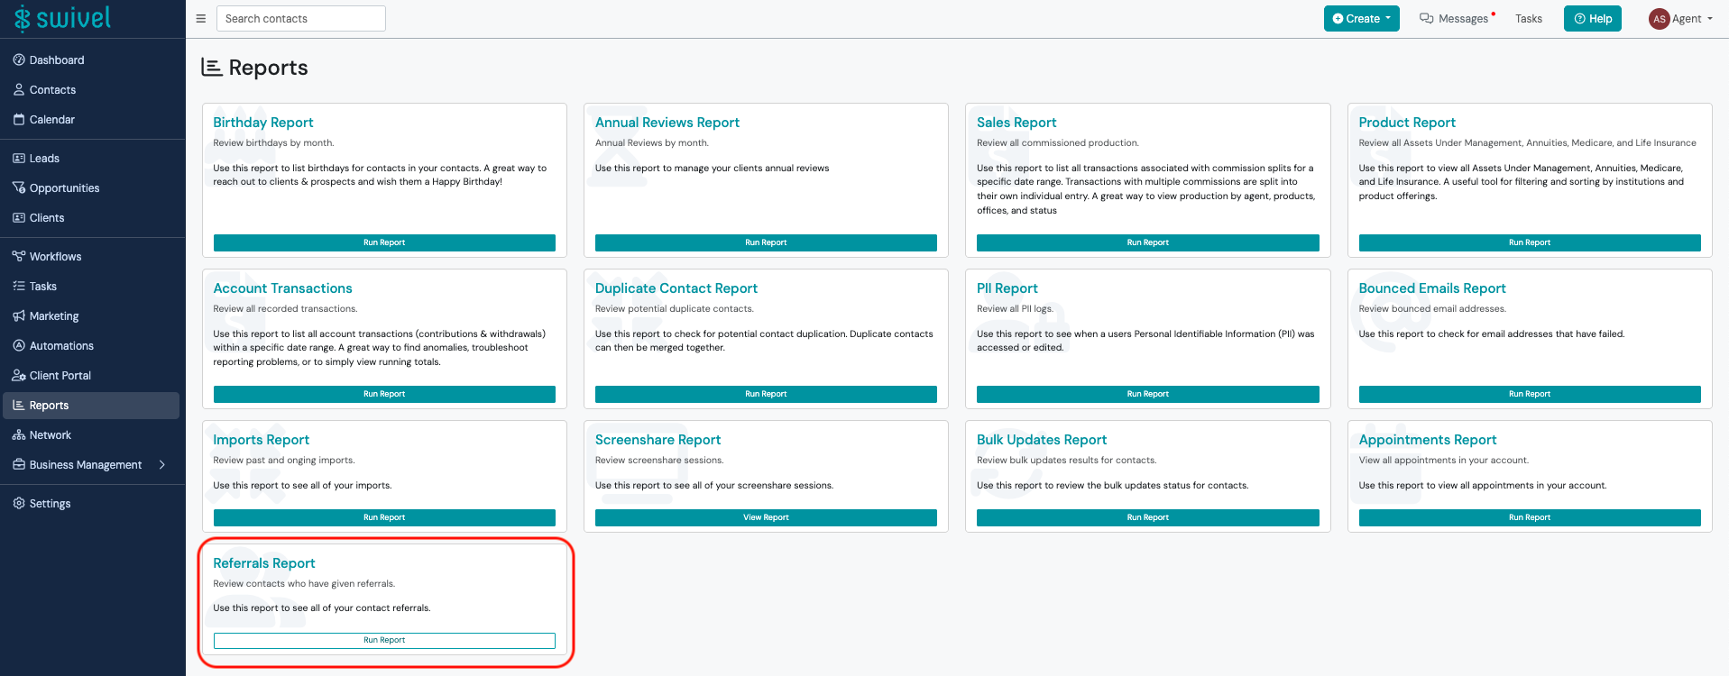Select the Leads icon
Image resolution: width=1729 pixels, height=676 pixels.
(x=19, y=159)
